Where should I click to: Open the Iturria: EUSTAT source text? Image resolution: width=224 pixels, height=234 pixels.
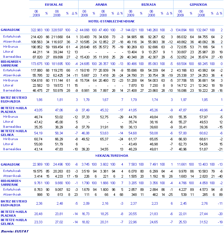[15, 231]
